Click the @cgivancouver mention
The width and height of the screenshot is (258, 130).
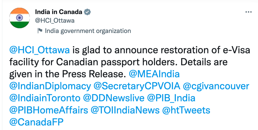click(216, 86)
